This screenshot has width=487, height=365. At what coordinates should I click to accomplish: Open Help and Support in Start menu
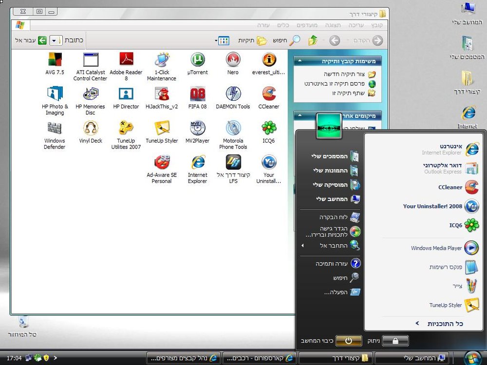(338, 263)
